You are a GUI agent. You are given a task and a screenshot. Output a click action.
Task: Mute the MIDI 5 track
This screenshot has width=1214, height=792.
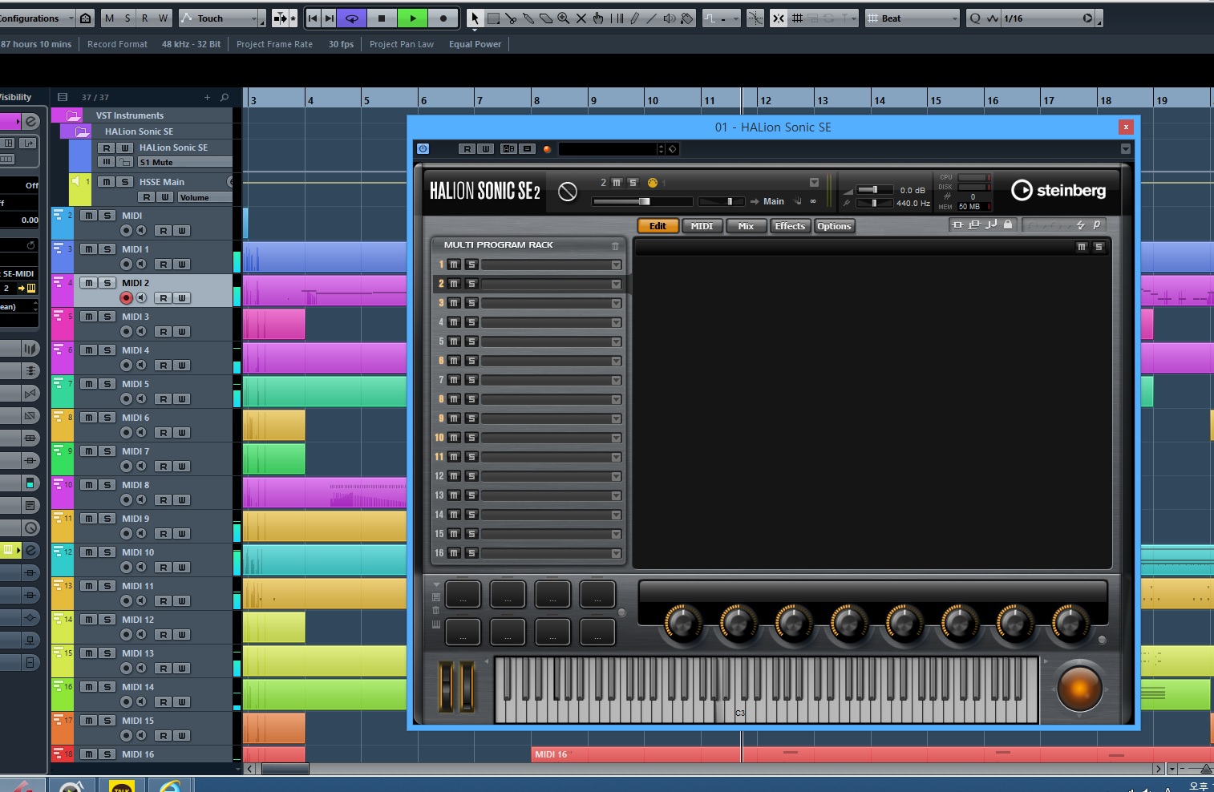coord(89,384)
